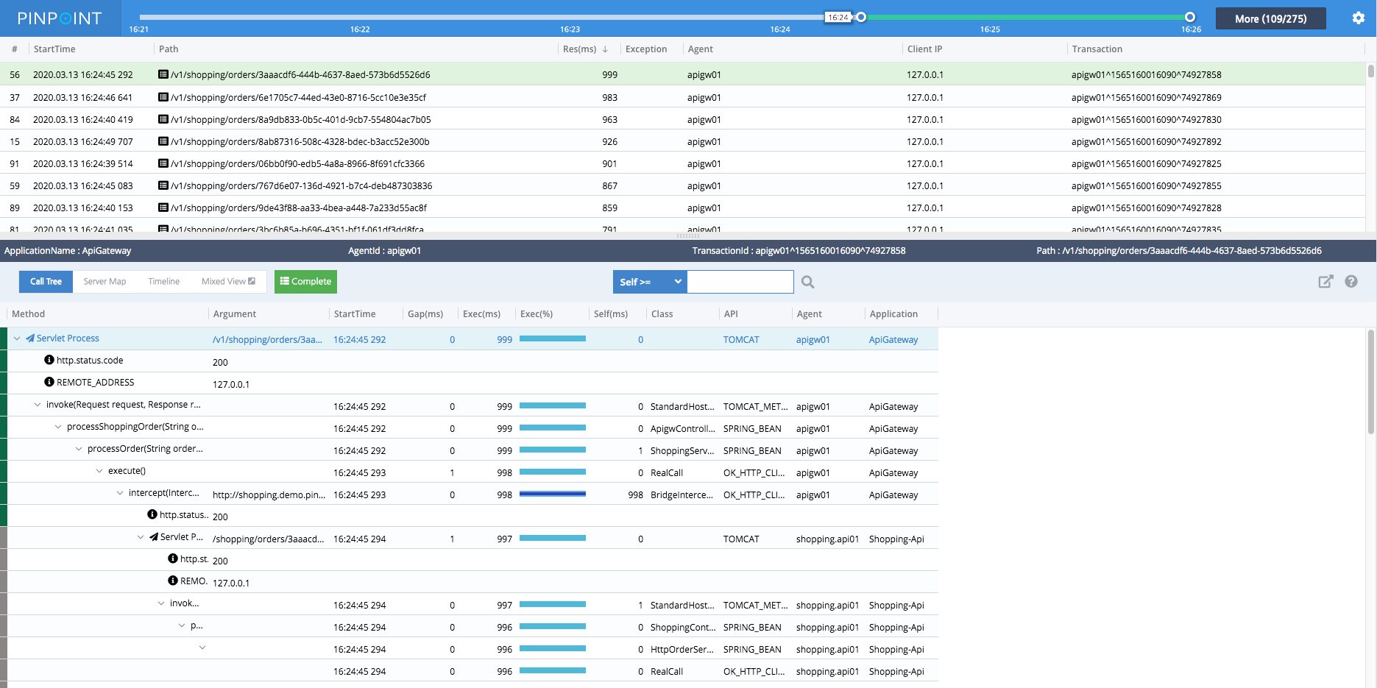Image resolution: width=1377 pixels, height=688 pixels.
Task: Open Mixed View tab
Action: (228, 281)
